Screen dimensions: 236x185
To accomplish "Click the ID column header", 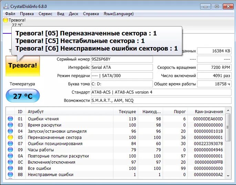I will [x=20, y=111].
